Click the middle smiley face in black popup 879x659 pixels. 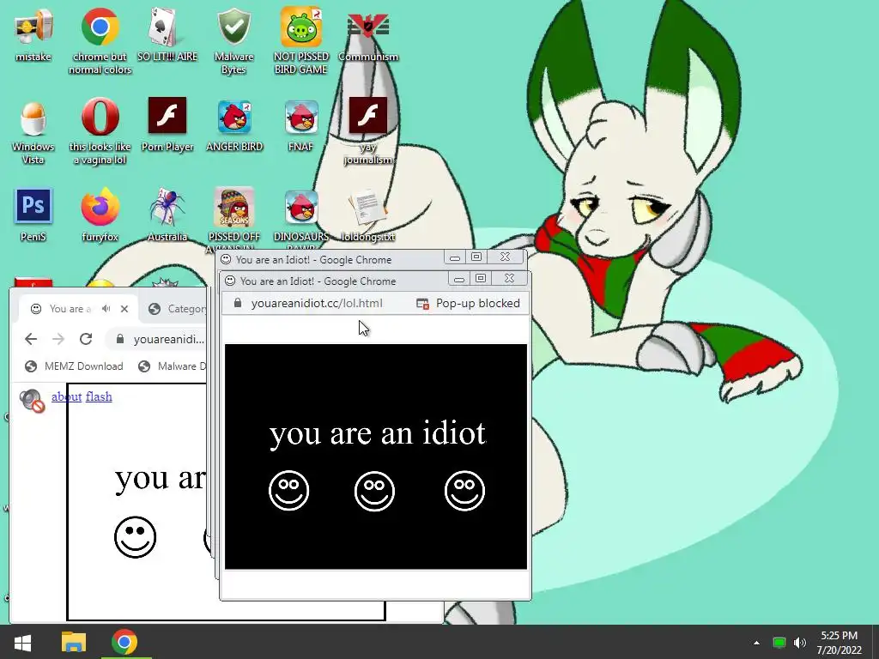click(374, 491)
